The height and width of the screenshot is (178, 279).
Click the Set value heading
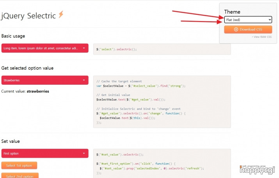tap(11, 141)
